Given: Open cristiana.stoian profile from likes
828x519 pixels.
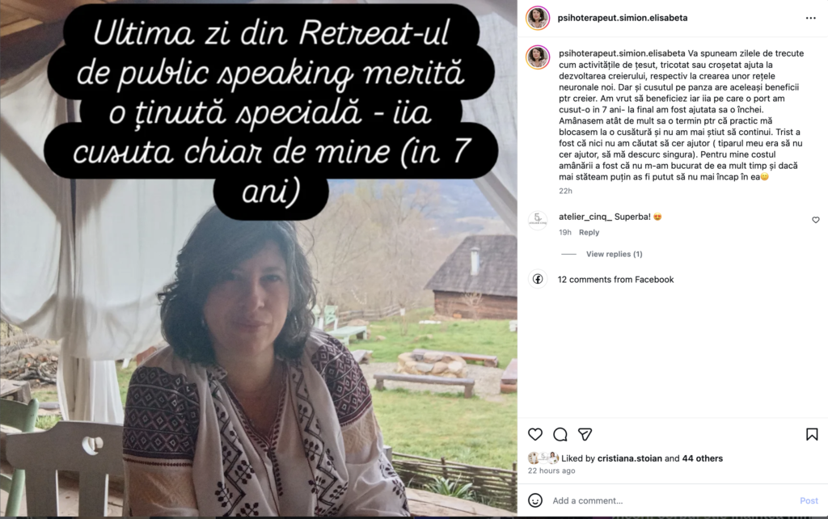Looking at the screenshot, I should (629, 458).
